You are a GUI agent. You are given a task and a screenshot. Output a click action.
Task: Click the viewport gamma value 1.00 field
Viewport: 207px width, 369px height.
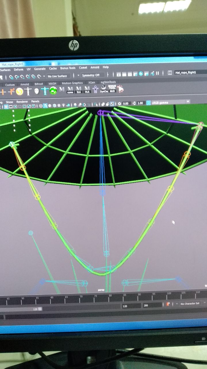click(140, 103)
